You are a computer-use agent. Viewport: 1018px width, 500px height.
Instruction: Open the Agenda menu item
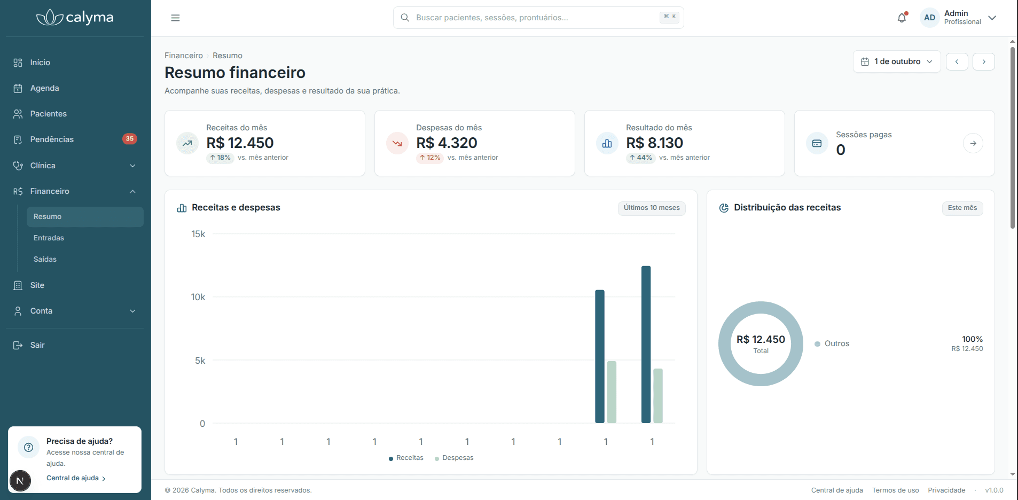[x=75, y=88]
